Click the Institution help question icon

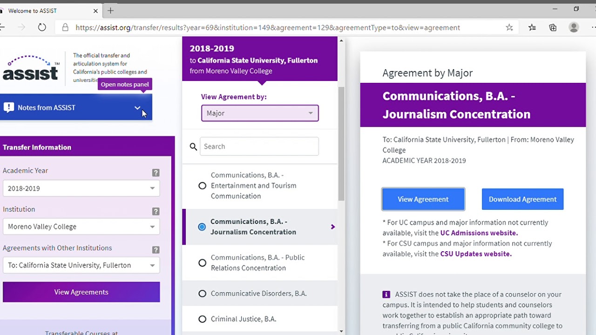click(156, 211)
